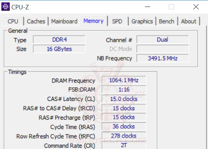The width and height of the screenshot is (208, 149).
Task: Click the disabled maximize button
Action: pos(171,7)
